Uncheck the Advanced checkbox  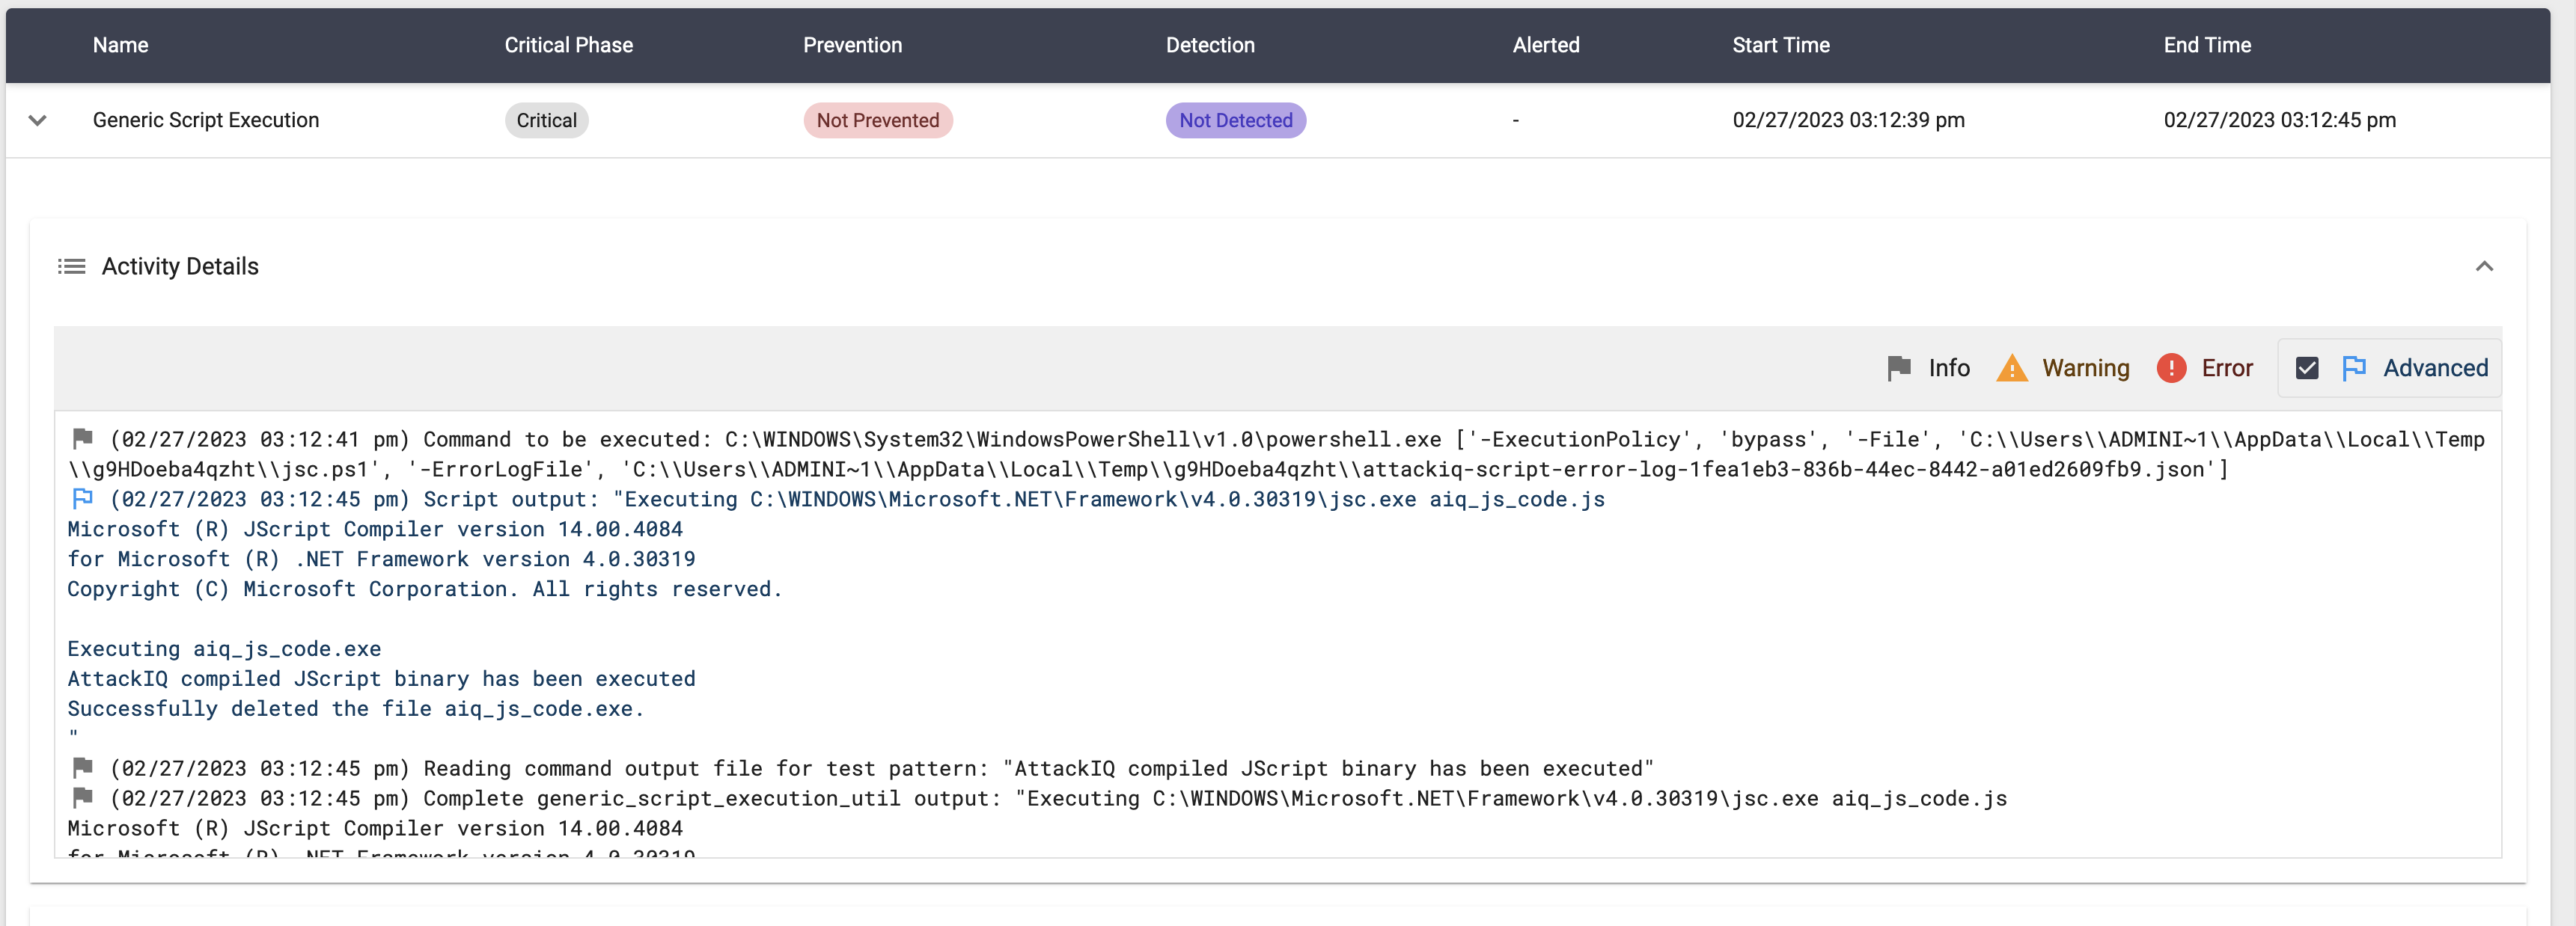click(x=2306, y=367)
